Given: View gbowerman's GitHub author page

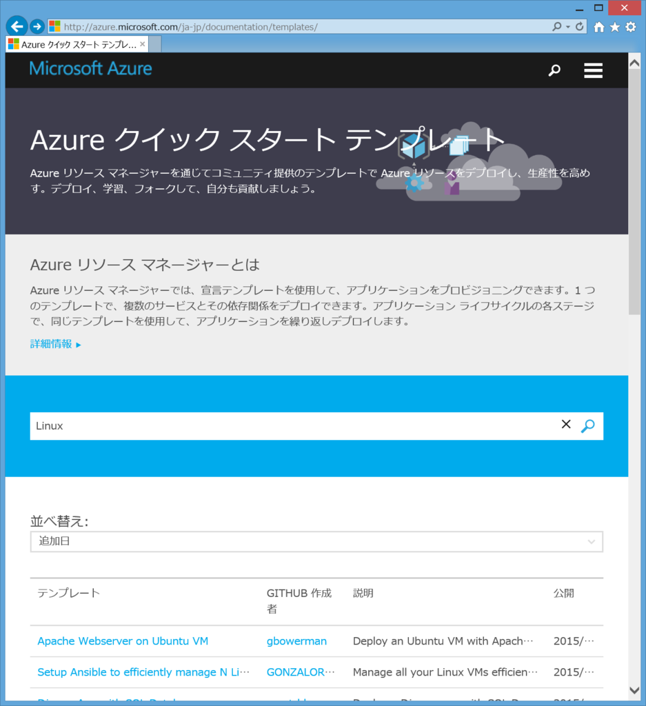Looking at the screenshot, I should (296, 641).
